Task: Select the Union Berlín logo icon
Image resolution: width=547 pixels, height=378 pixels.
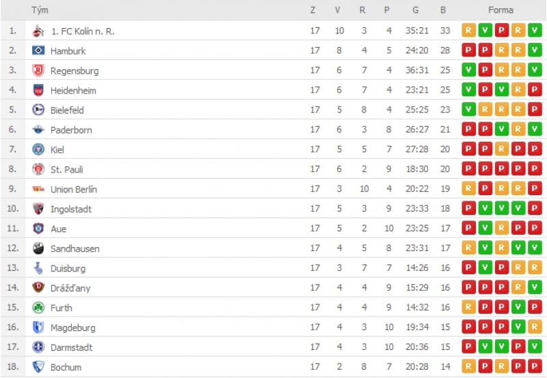Action: click(38, 189)
